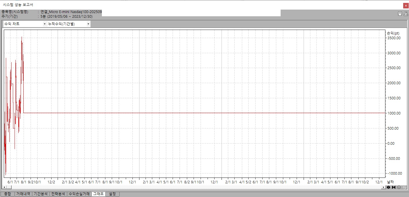Click the compress chart width bowtie icon
This screenshot has width=409, height=197.
pyautogui.click(x=394, y=187)
